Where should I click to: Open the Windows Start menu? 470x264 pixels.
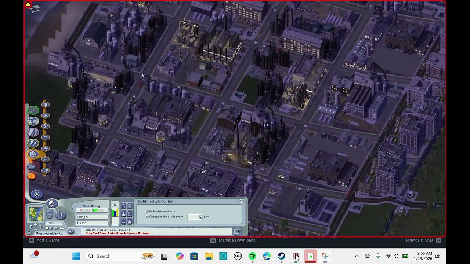pyautogui.click(x=76, y=256)
